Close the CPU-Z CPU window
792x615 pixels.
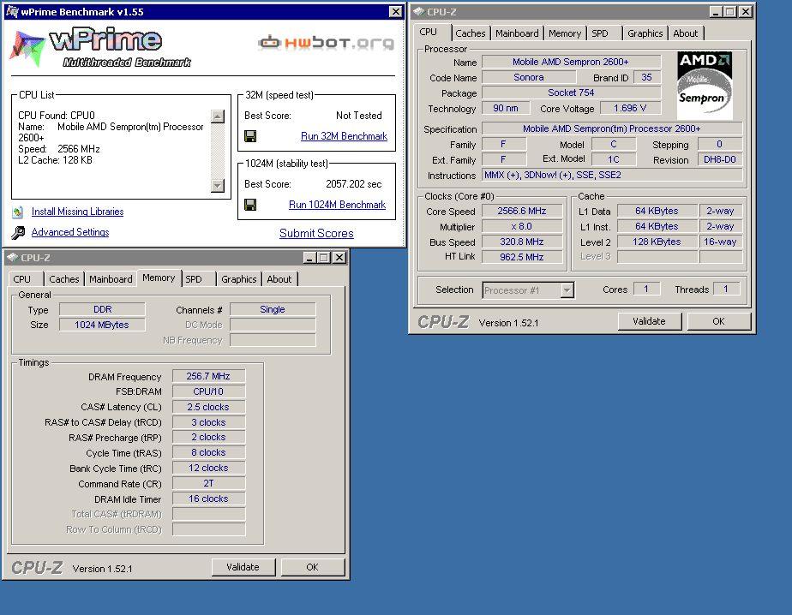(746, 12)
